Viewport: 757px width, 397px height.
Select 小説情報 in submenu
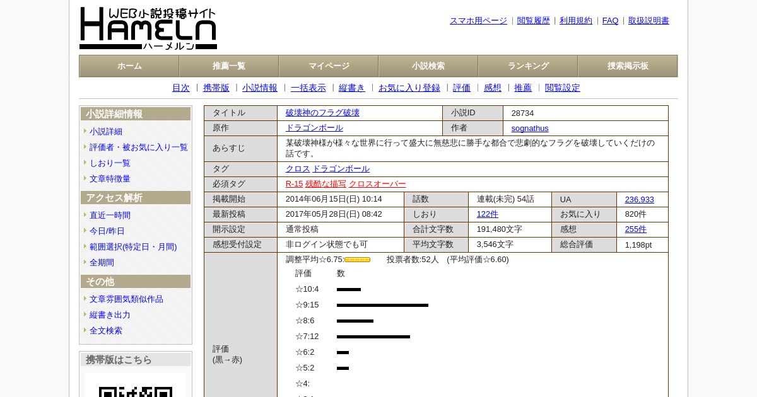260,88
